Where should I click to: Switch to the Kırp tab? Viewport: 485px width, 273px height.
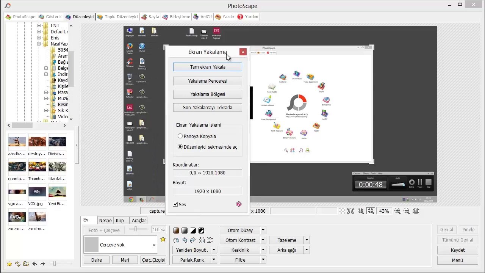pos(120,220)
